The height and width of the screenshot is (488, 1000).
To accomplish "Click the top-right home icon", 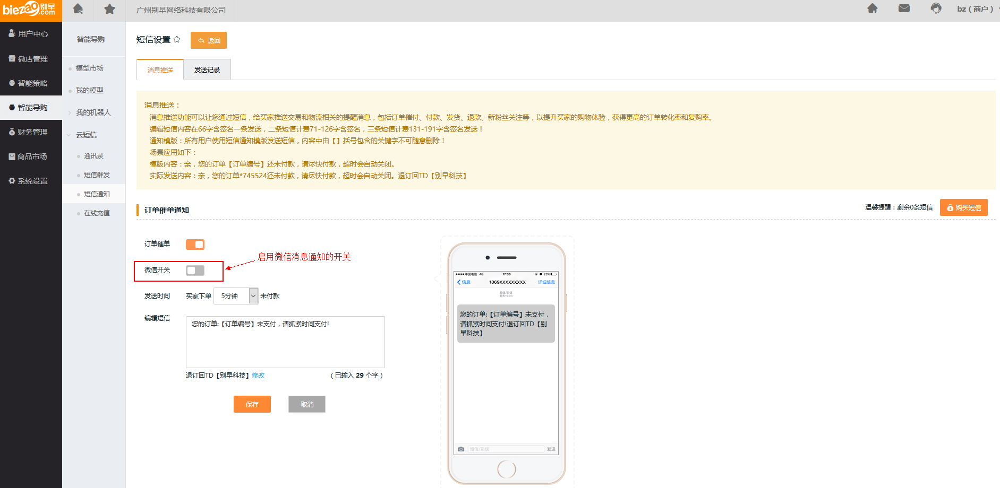I will coord(872,8).
